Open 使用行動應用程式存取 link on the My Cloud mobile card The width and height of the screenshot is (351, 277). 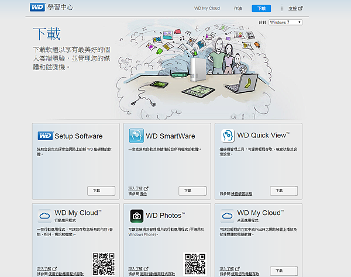coord(66,274)
